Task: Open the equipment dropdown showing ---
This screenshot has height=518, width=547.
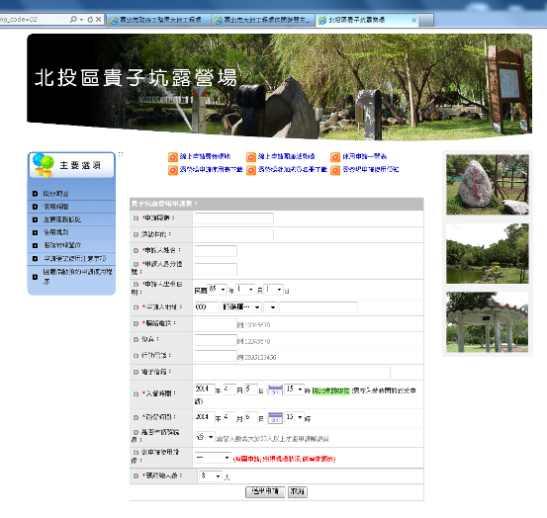Action: [213, 458]
